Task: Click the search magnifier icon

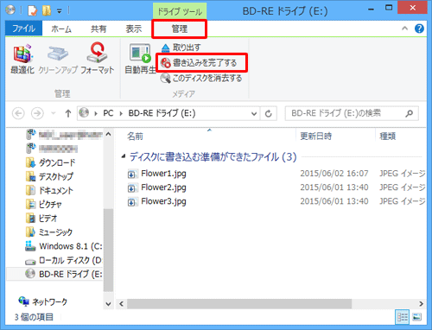Action: coord(409,113)
